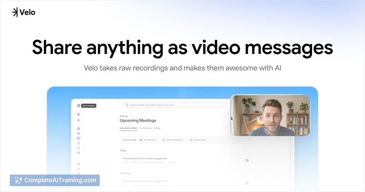Select the Internal meetings radio option

coord(164,139)
